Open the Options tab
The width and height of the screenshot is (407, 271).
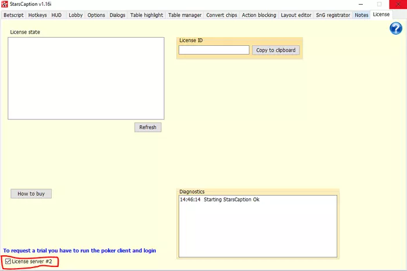[96, 15]
